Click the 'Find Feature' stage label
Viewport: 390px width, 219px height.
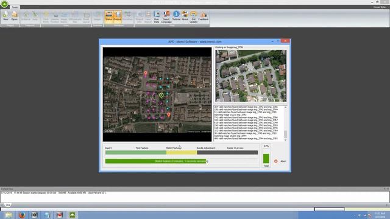coord(142,148)
